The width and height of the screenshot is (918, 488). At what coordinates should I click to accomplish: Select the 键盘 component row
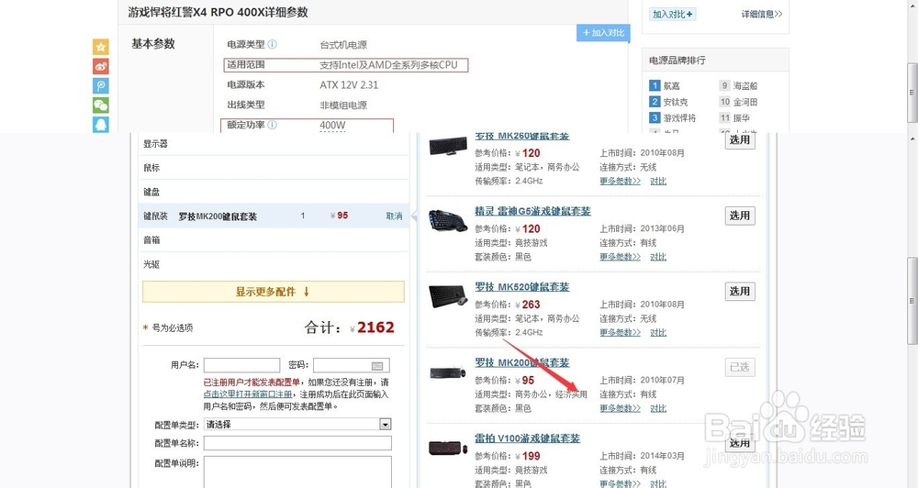coord(274,192)
